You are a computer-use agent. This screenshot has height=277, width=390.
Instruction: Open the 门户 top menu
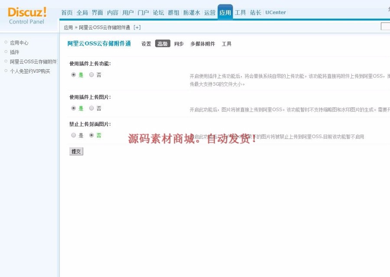point(143,13)
